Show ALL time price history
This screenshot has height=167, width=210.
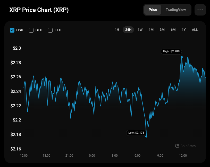coord(195,30)
